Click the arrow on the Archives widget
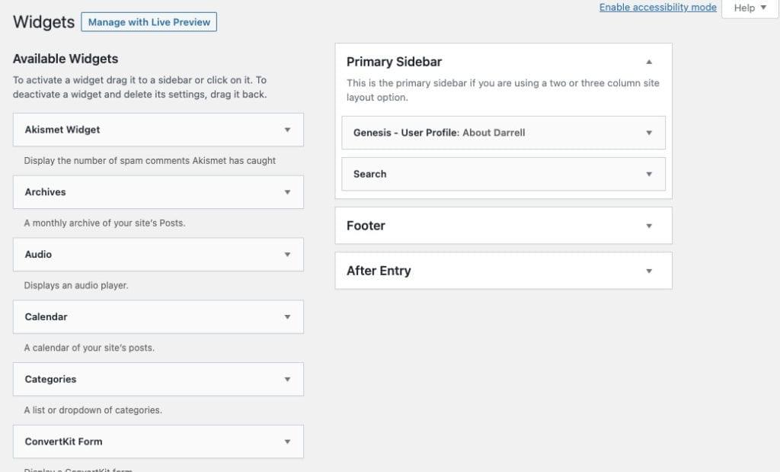This screenshot has height=472, width=780. pos(288,192)
